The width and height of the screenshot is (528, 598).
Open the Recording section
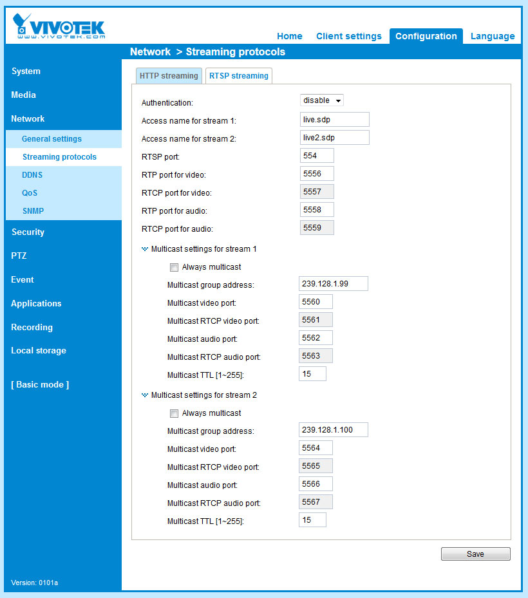[x=32, y=327]
